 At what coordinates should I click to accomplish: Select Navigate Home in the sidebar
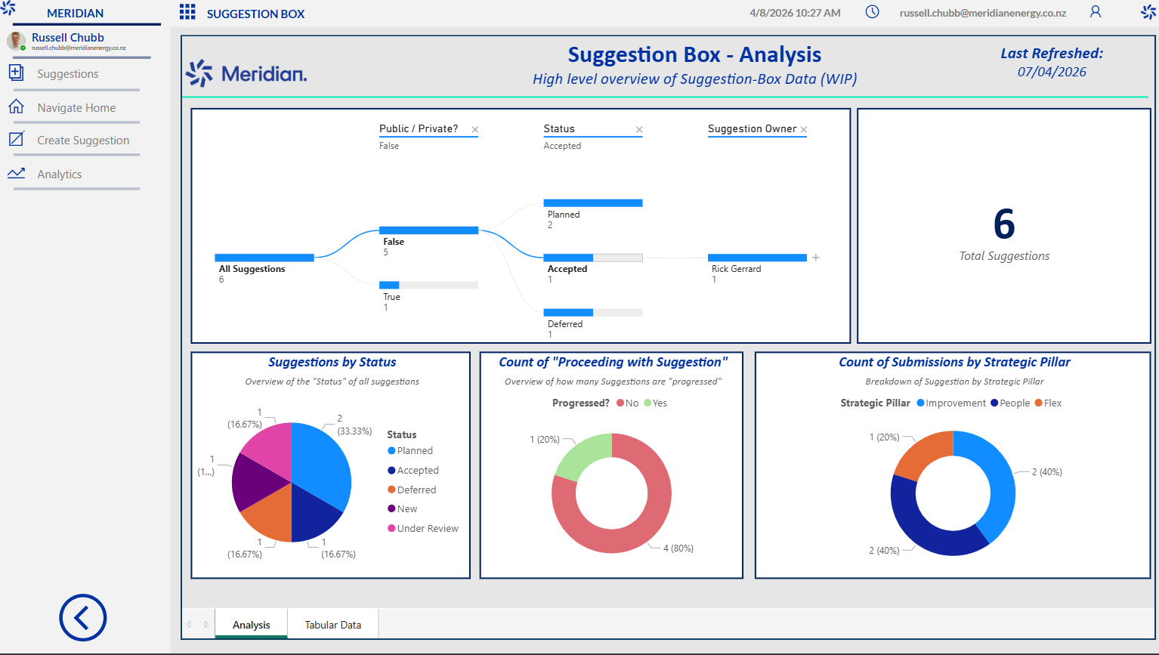[x=76, y=108]
